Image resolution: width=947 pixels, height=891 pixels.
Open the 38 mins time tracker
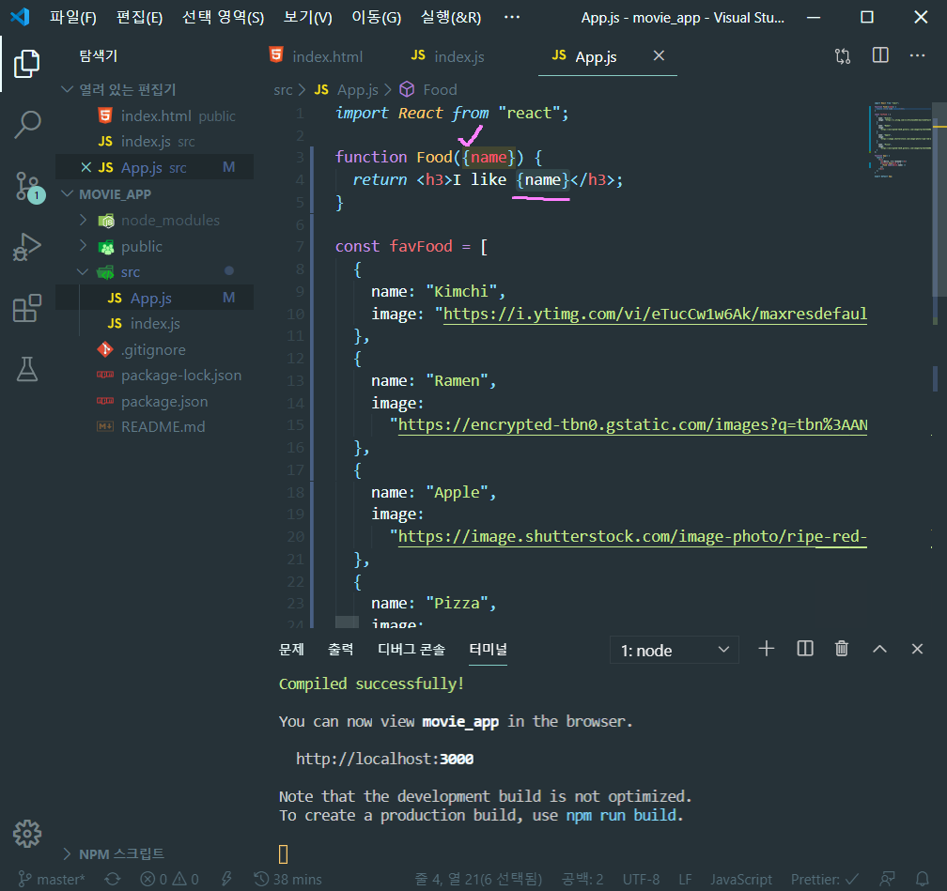click(288, 880)
